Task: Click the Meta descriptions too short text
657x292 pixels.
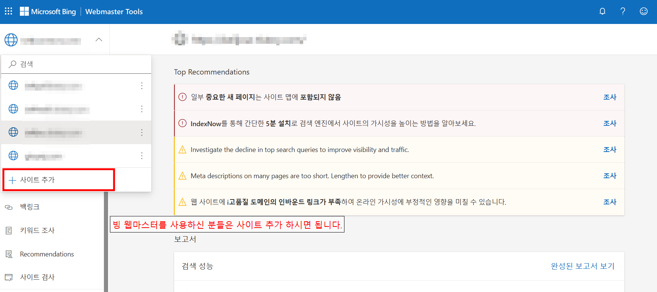Action: pos(312,176)
